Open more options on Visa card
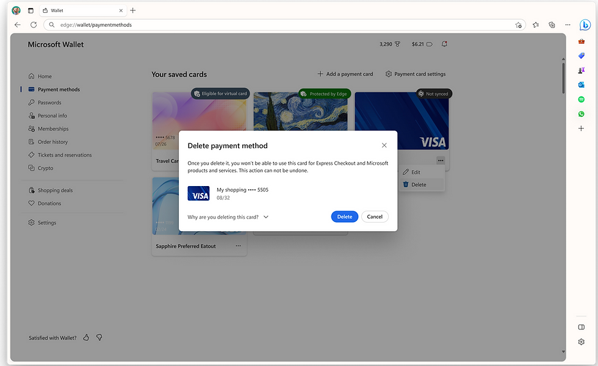The height and width of the screenshot is (366, 598). (441, 160)
